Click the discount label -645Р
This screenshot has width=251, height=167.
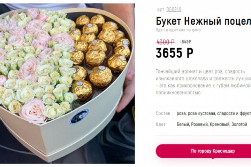[185, 42]
